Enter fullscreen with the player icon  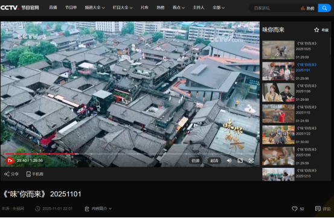click(x=251, y=161)
